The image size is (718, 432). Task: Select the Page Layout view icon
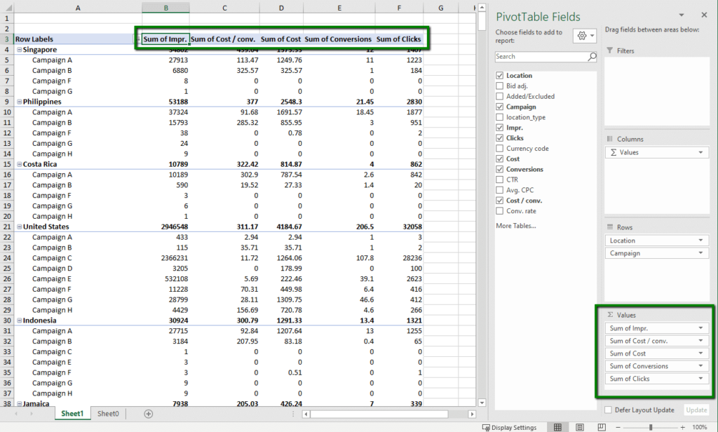coord(579,426)
